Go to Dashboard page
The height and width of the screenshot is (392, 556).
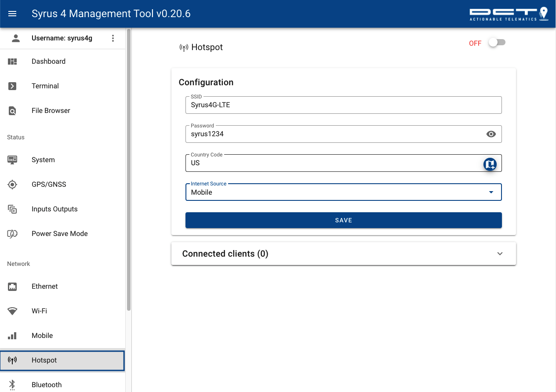(x=62, y=62)
